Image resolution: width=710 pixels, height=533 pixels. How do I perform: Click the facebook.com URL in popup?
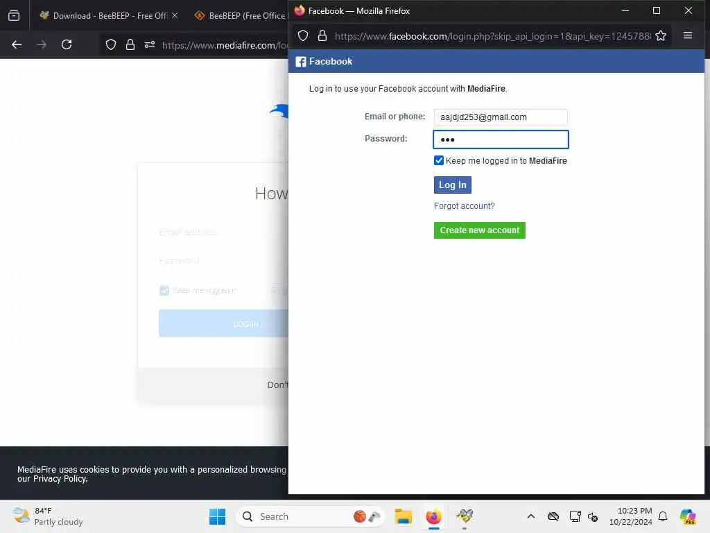493,36
